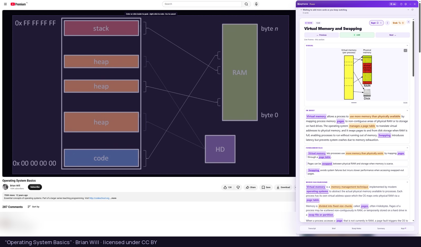Expand the waiting status chevron
The image size is (421, 247).
[408, 10]
